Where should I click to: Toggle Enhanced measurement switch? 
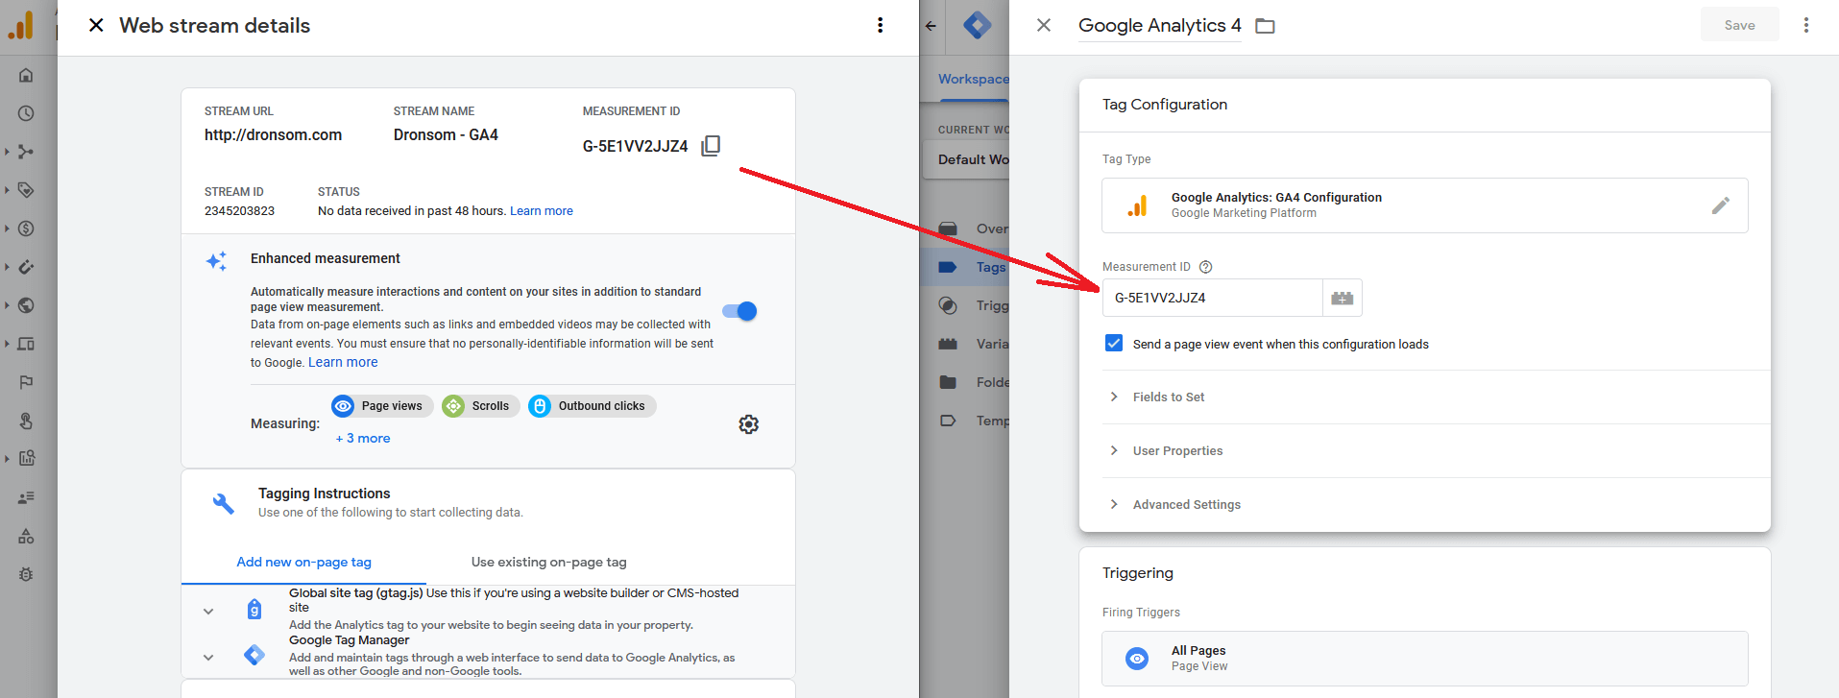pyautogui.click(x=739, y=311)
